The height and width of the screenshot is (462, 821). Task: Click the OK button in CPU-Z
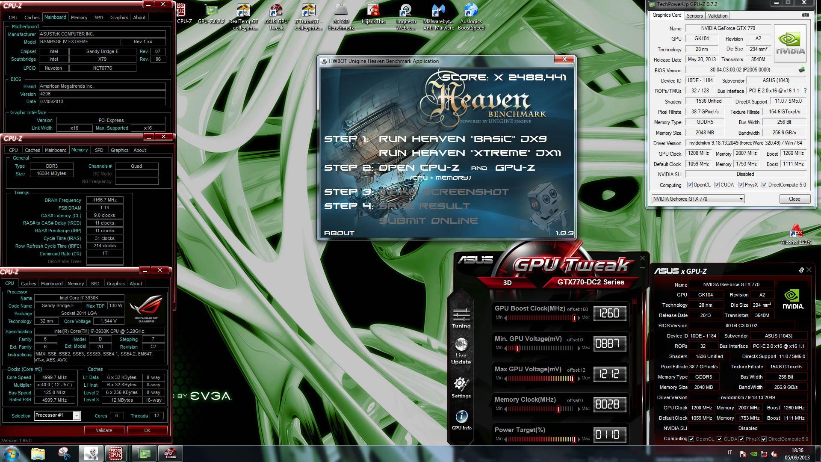[147, 430]
